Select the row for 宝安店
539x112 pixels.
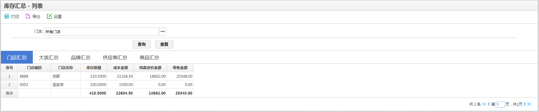tap(97, 85)
